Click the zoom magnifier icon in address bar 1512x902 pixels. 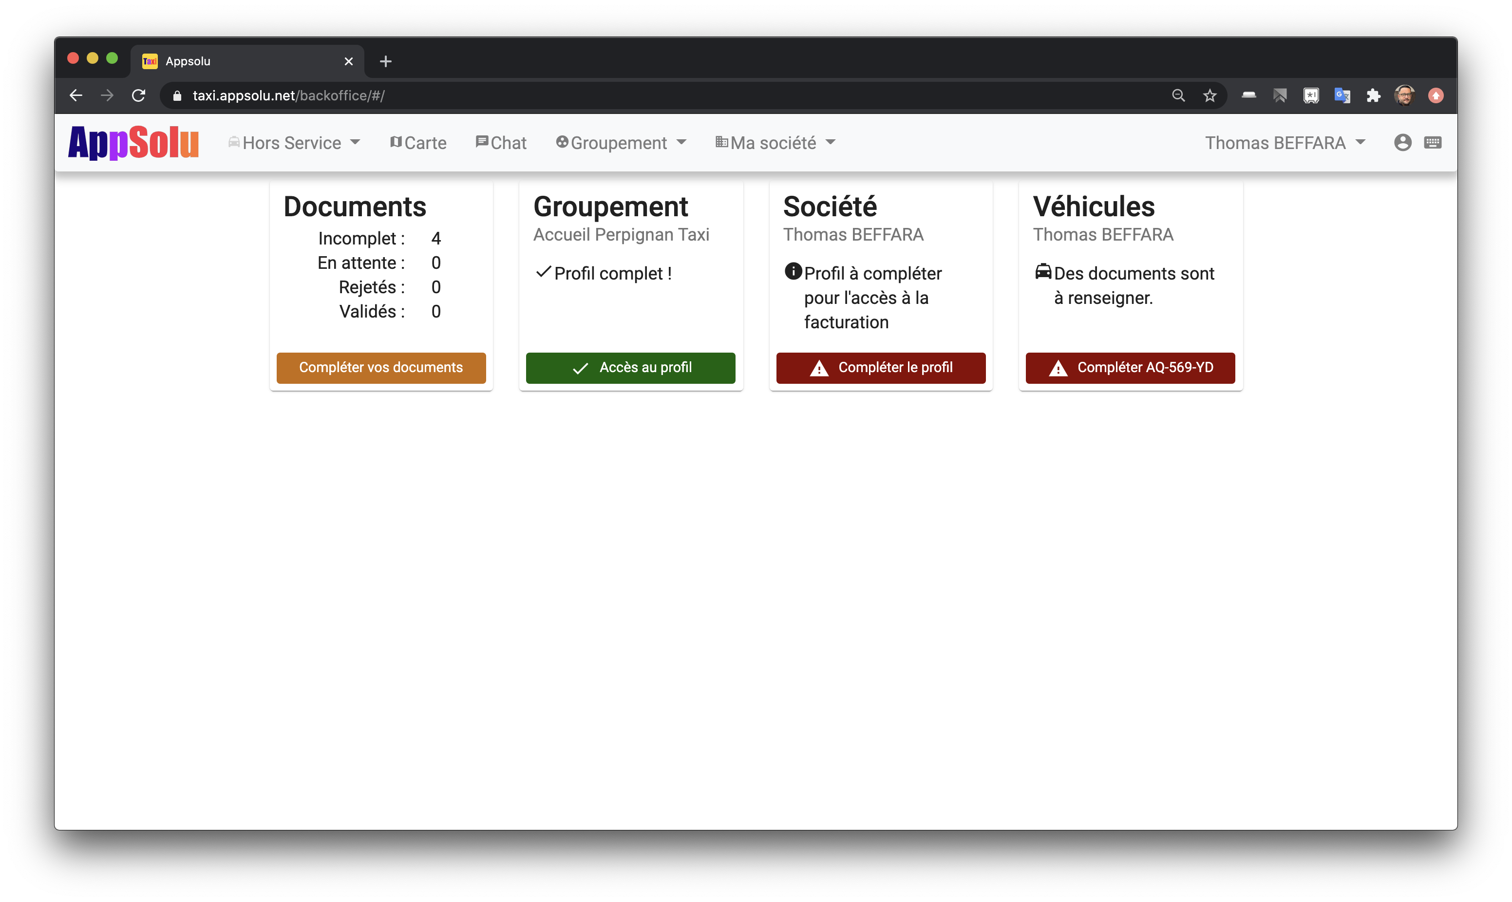[x=1178, y=95]
